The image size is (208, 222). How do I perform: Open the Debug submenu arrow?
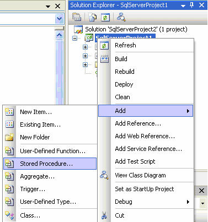(188, 202)
